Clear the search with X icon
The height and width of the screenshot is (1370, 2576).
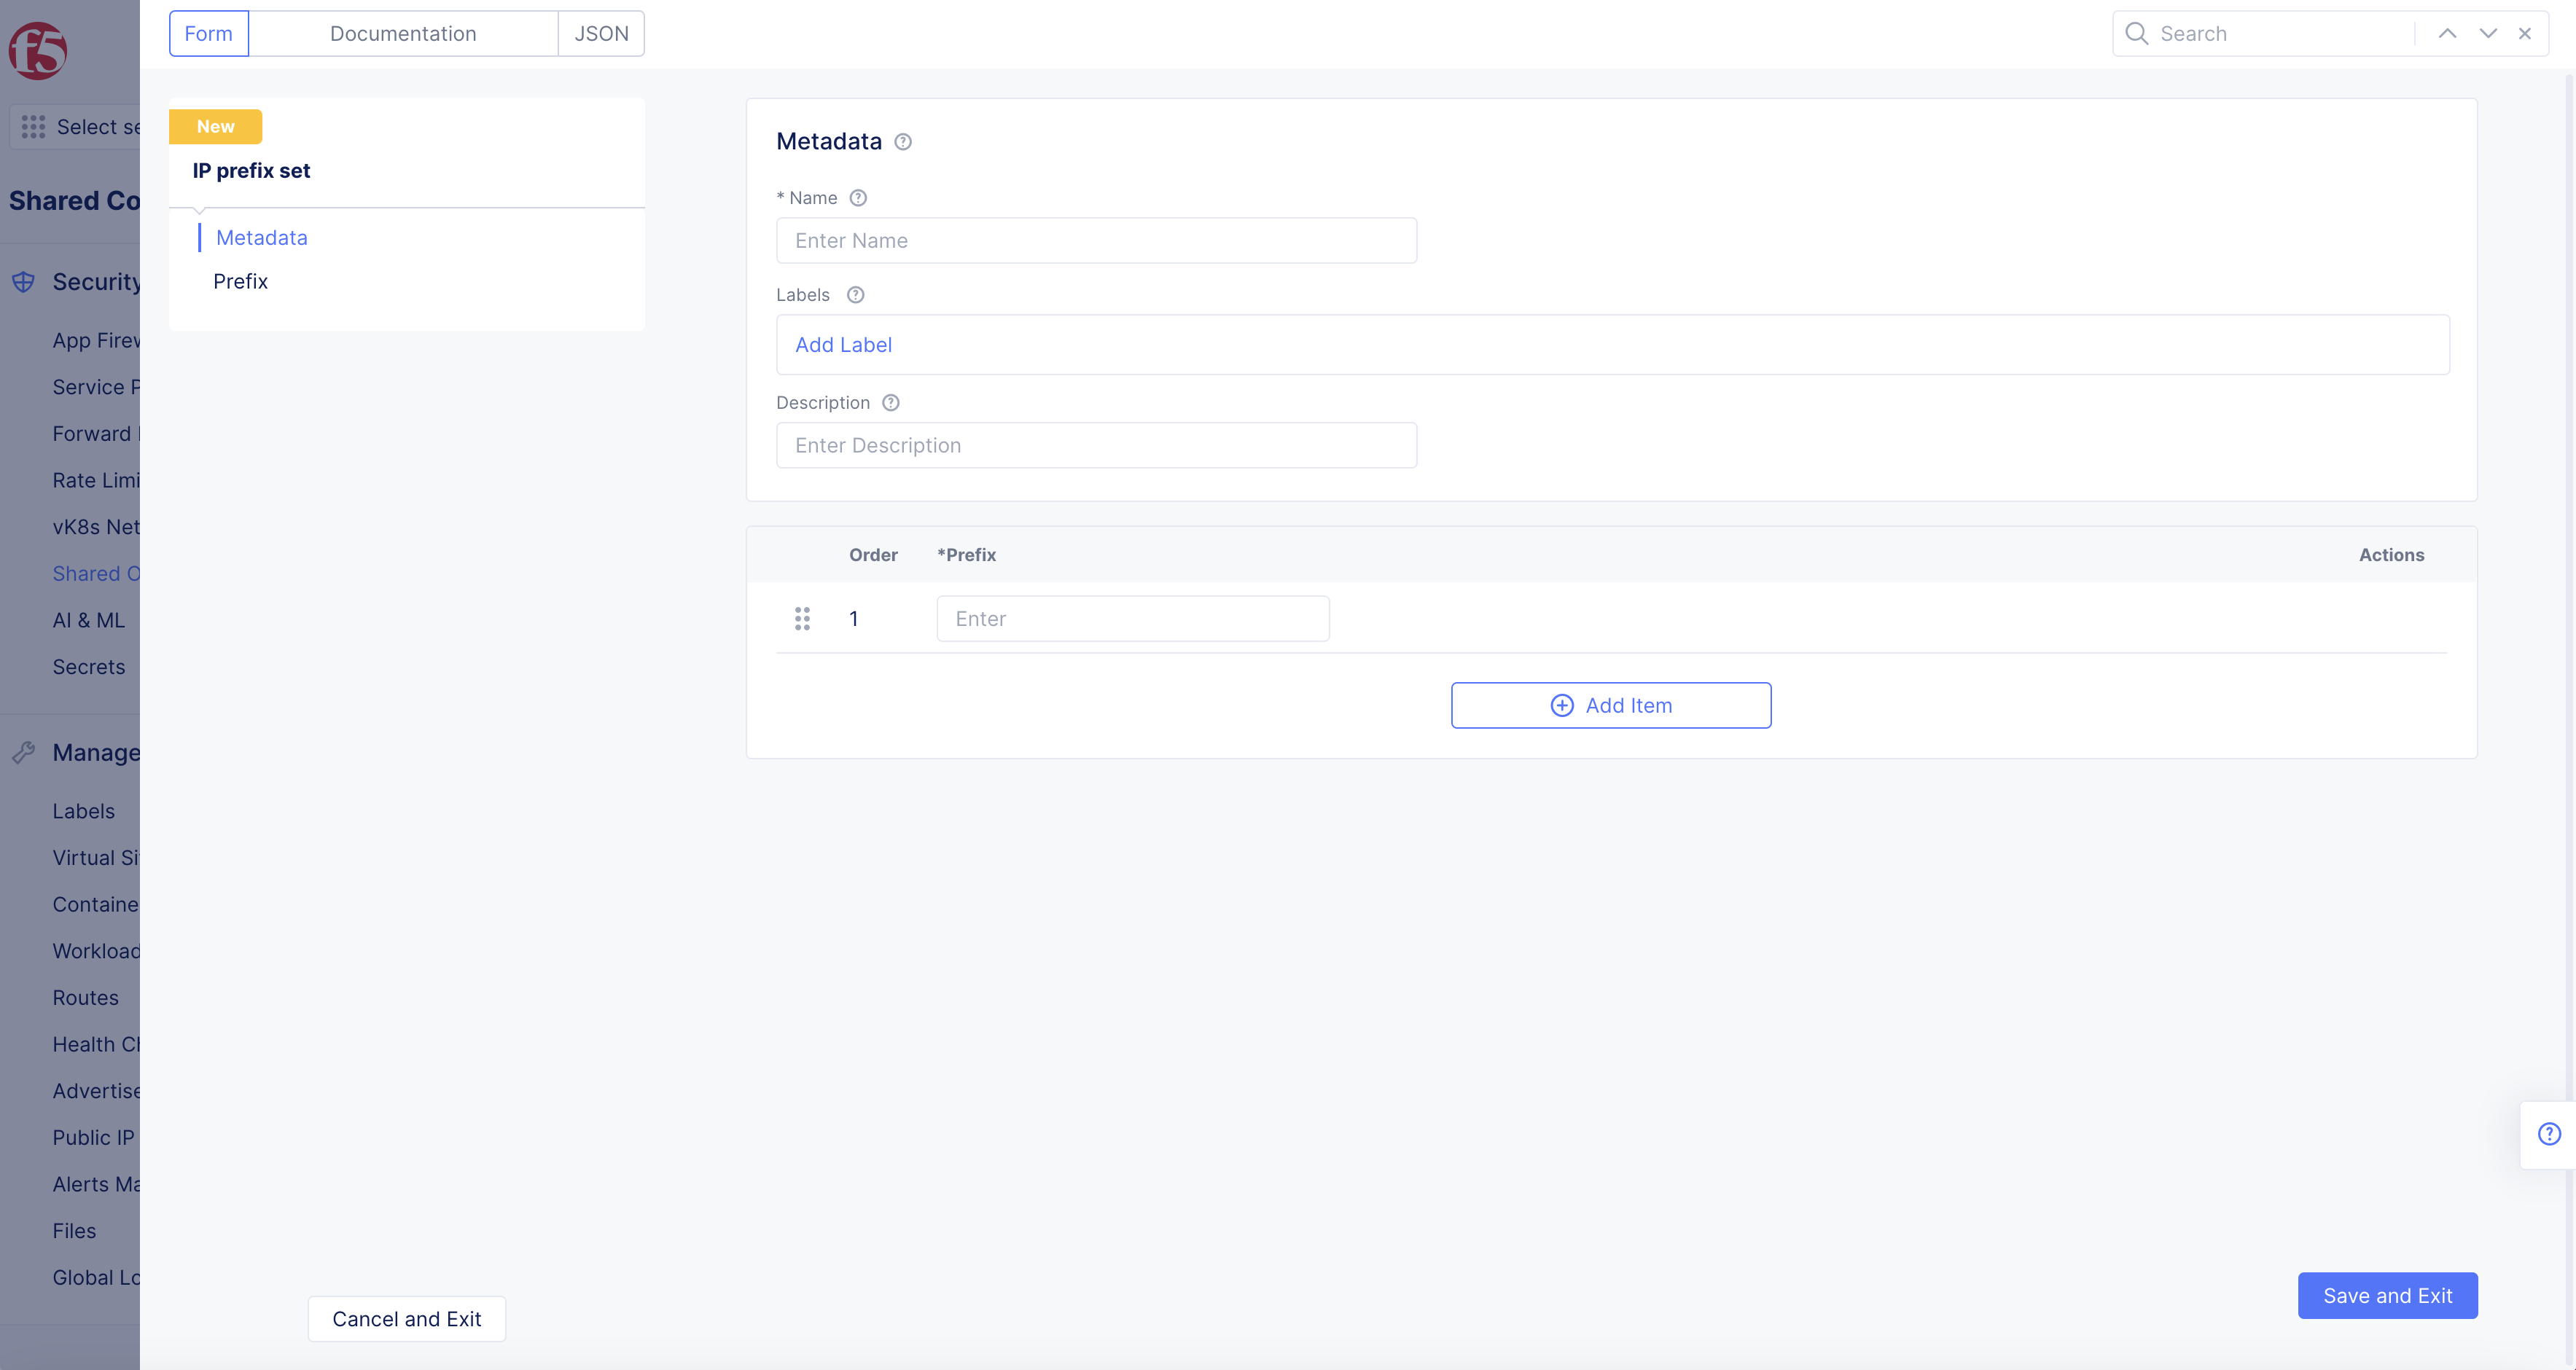2525,34
